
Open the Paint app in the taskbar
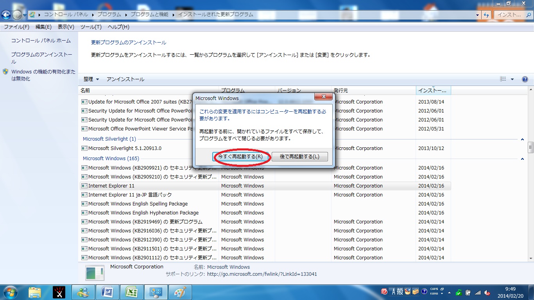[180, 292]
